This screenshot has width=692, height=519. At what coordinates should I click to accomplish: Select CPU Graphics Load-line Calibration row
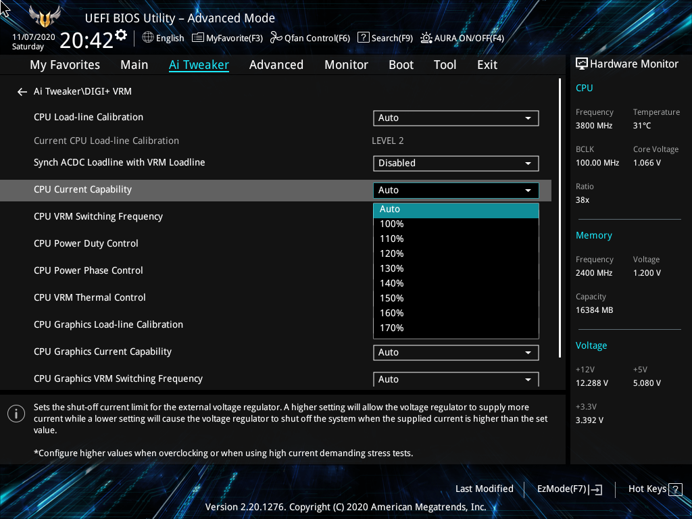coord(109,324)
